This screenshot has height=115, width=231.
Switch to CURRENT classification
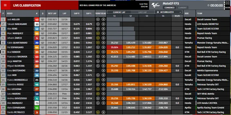182,8
